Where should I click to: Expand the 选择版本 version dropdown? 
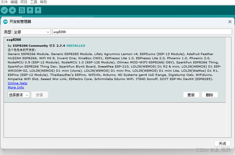click(19, 95)
